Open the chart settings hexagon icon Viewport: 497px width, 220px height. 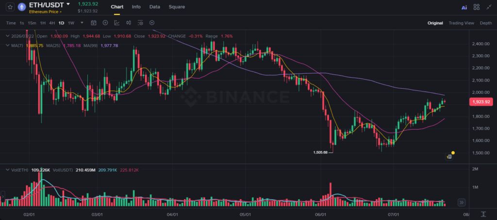152,23
